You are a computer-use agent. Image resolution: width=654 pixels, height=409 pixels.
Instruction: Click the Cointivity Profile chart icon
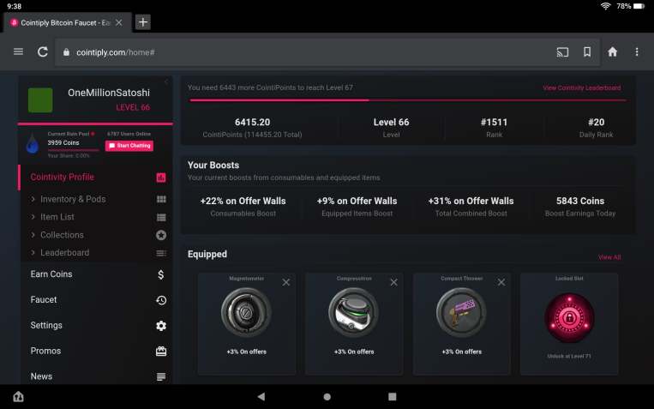pos(161,177)
